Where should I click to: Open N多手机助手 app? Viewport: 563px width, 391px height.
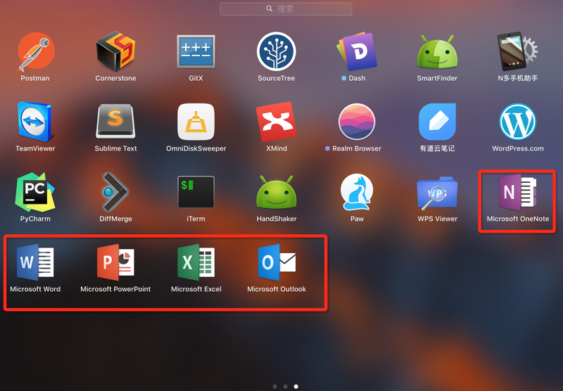(518, 51)
